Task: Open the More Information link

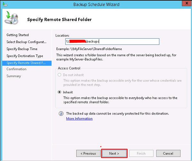Action: click(x=79, y=119)
